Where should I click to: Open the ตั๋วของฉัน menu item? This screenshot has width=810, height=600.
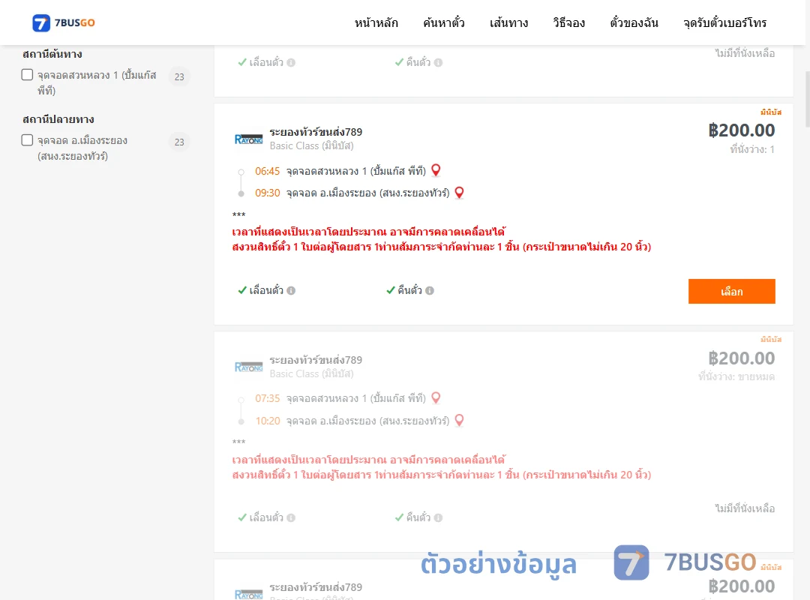(634, 22)
